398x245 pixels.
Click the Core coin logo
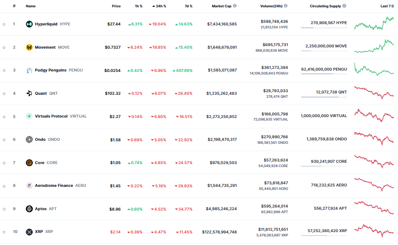(x=29, y=163)
